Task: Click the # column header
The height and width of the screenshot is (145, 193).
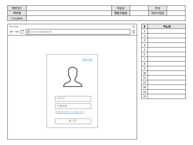Action: point(144,26)
